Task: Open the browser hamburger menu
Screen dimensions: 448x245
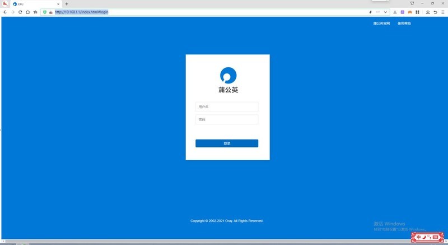Action: pyautogui.click(x=442, y=12)
